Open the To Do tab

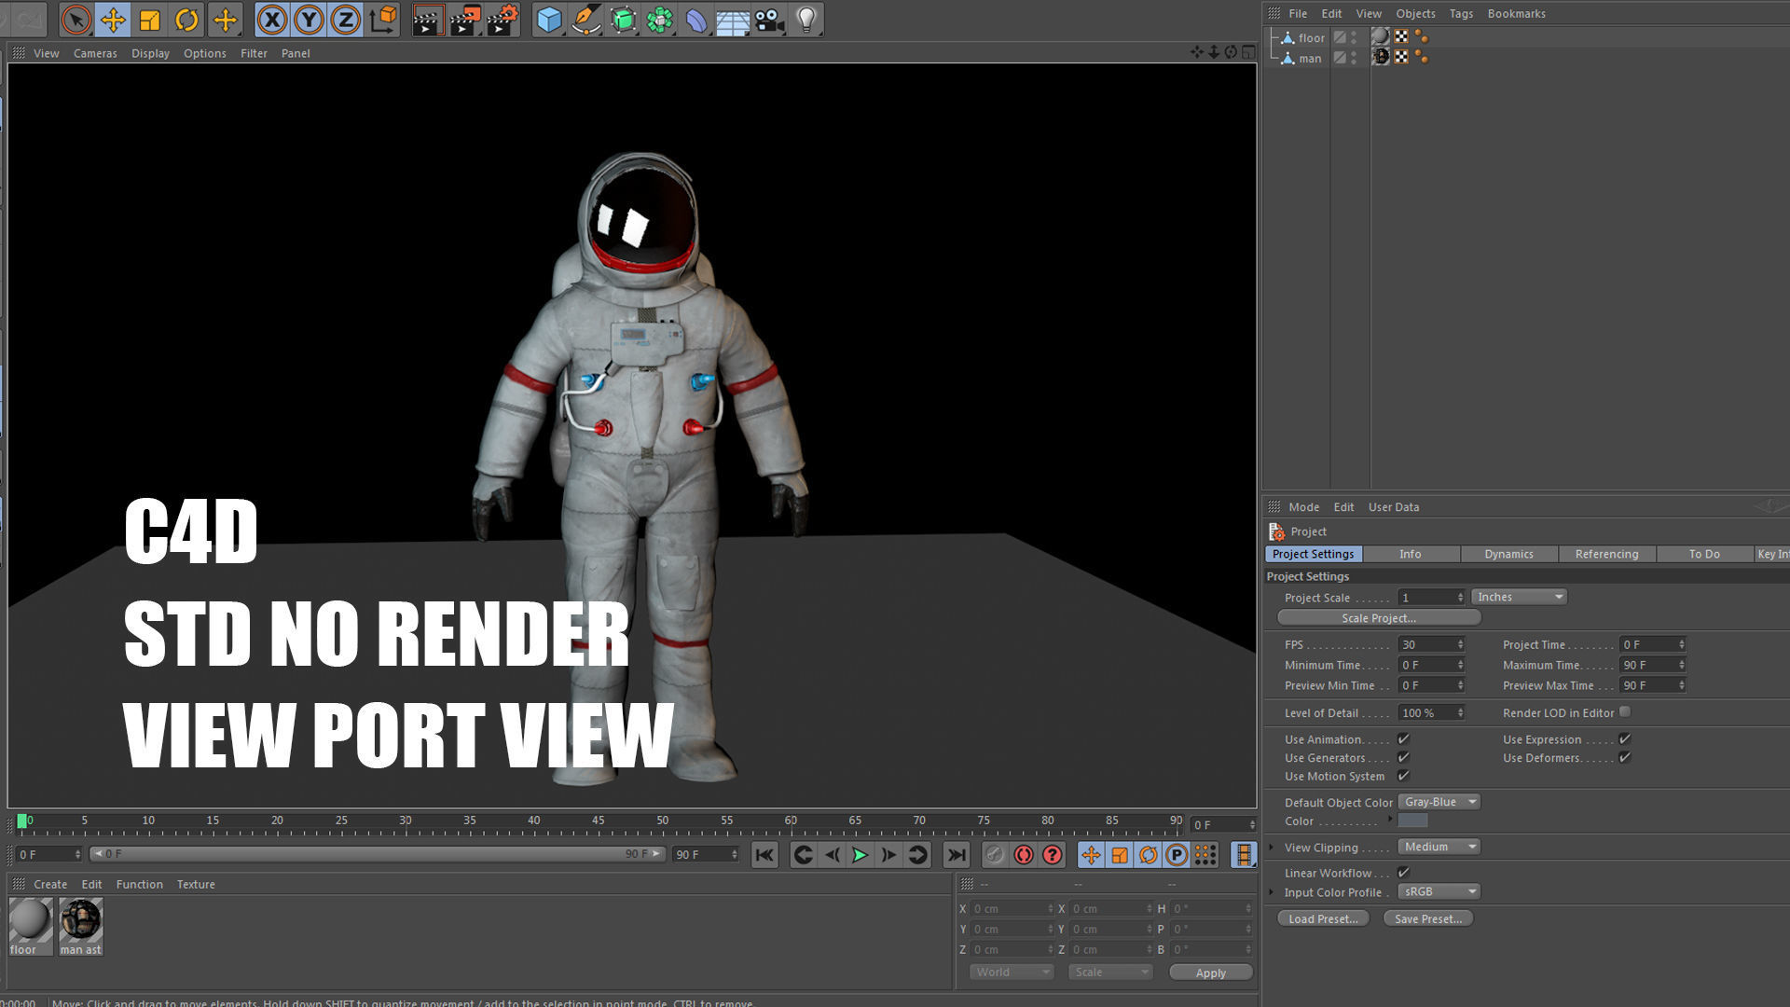point(1704,554)
